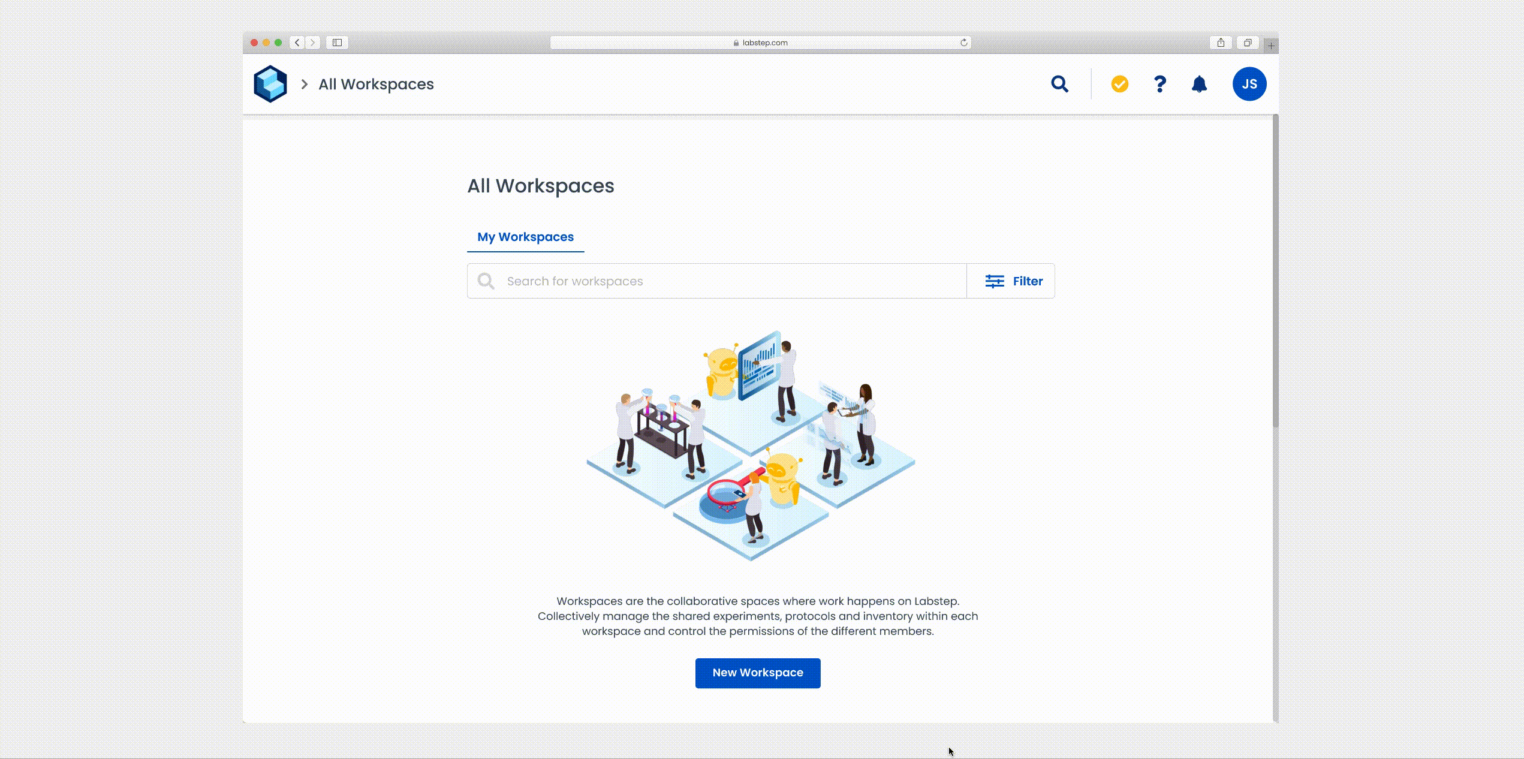Open notifications bell
The width and height of the screenshot is (1524, 759).
click(1199, 84)
